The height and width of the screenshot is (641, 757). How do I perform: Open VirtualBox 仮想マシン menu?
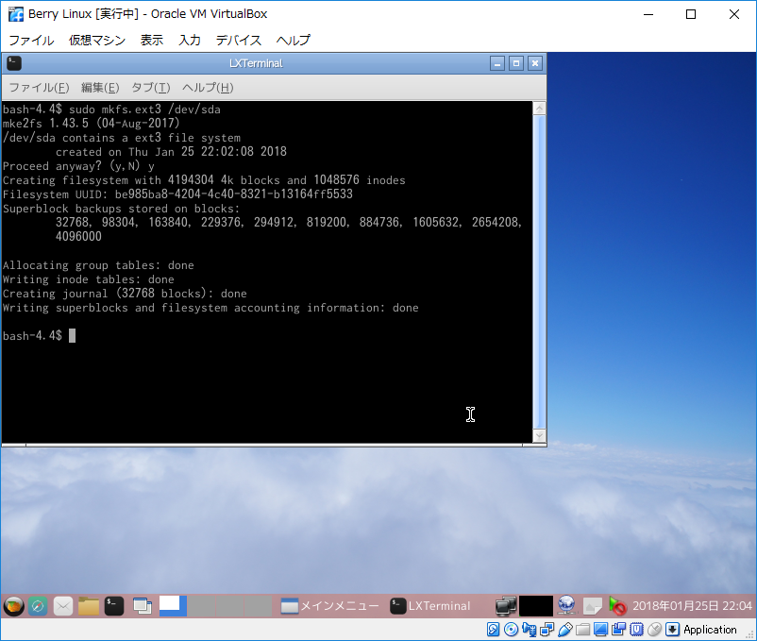pyautogui.click(x=97, y=40)
